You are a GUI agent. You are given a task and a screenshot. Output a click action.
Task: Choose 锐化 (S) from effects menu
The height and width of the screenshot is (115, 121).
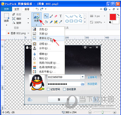(x=48, y=59)
